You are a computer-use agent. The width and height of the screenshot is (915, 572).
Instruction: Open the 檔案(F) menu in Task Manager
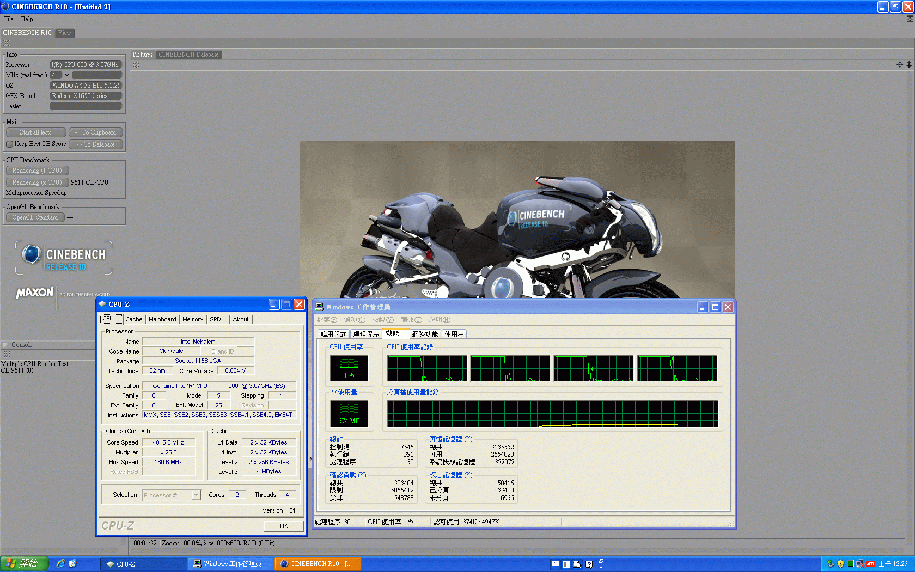tap(327, 320)
